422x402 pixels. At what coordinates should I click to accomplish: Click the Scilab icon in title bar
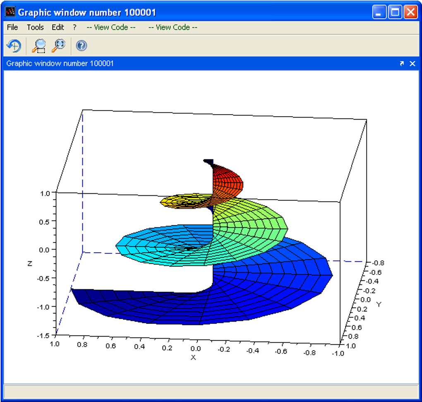coord(10,12)
